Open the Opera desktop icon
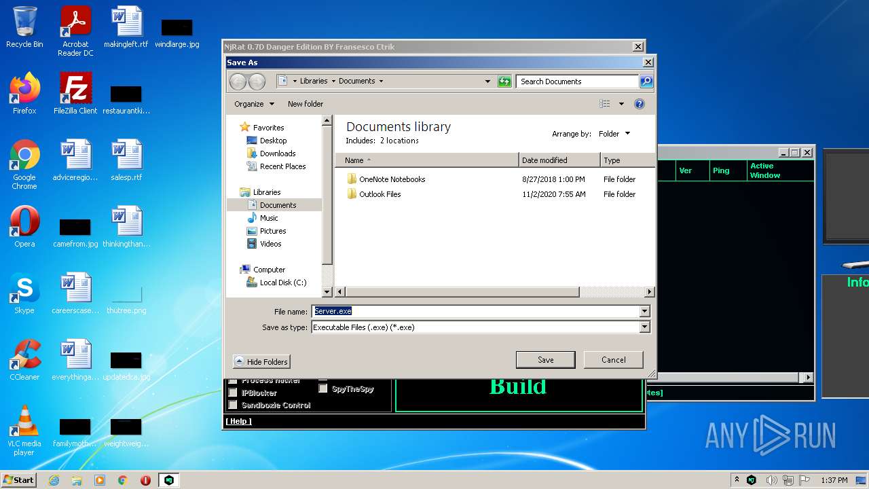This screenshot has height=489, width=869. pyautogui.click(x=24, y=227)
